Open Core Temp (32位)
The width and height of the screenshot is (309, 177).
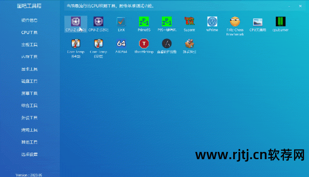[x=98, y=48]
